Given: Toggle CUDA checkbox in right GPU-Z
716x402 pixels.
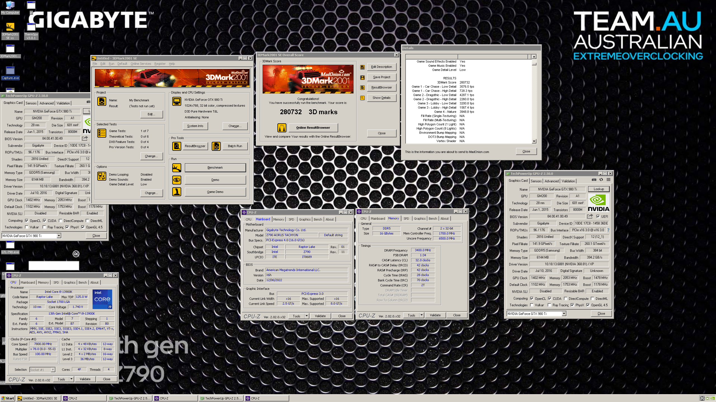Looking at the screenshot, I should click(550, 298).
